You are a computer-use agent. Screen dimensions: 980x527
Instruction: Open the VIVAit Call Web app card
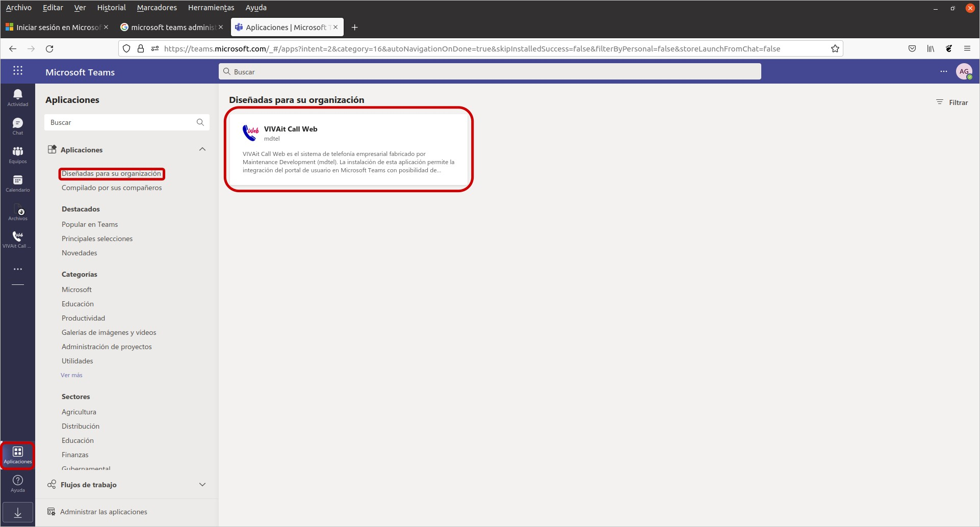(349, 149)
